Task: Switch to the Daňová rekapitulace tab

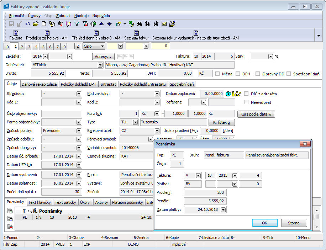Action: coord(39,84)
